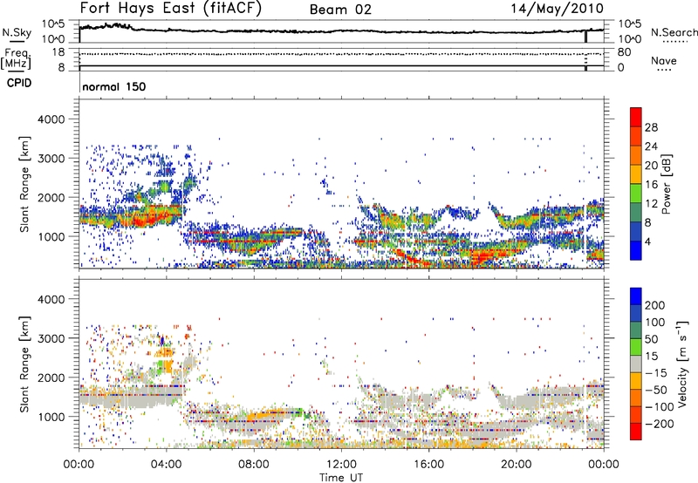The width and height of the screenshot is (698, 483).
Task: Click the '2000' label on velocity panel axis
Action: [x=51, y=378]
